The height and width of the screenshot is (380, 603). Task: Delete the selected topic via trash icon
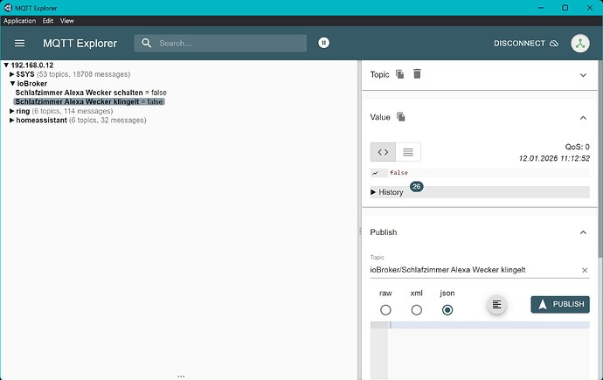tap(417, 73)
